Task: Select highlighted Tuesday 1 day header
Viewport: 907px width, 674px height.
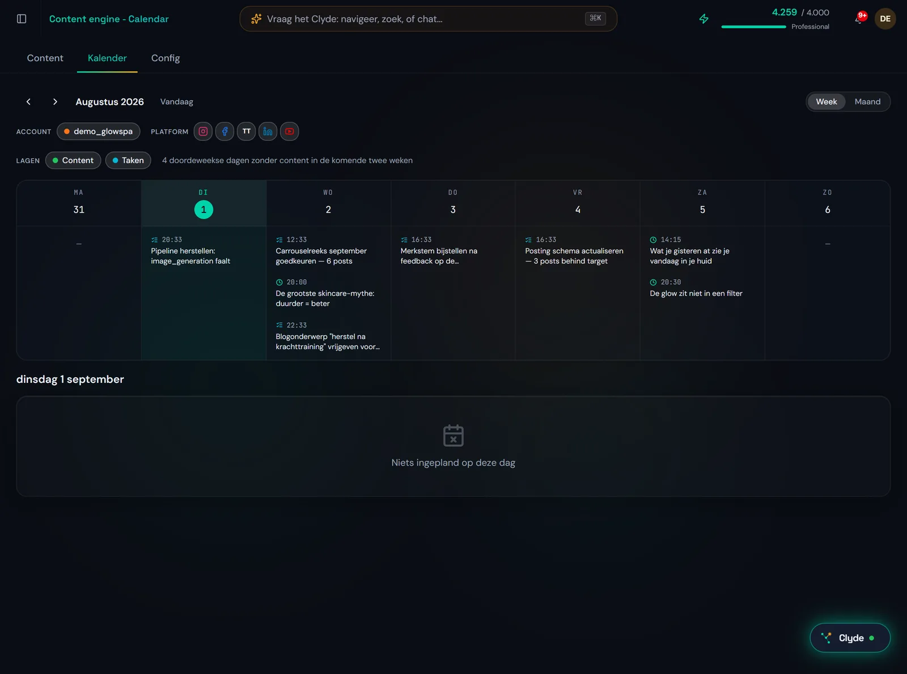Action: [204, 203]
